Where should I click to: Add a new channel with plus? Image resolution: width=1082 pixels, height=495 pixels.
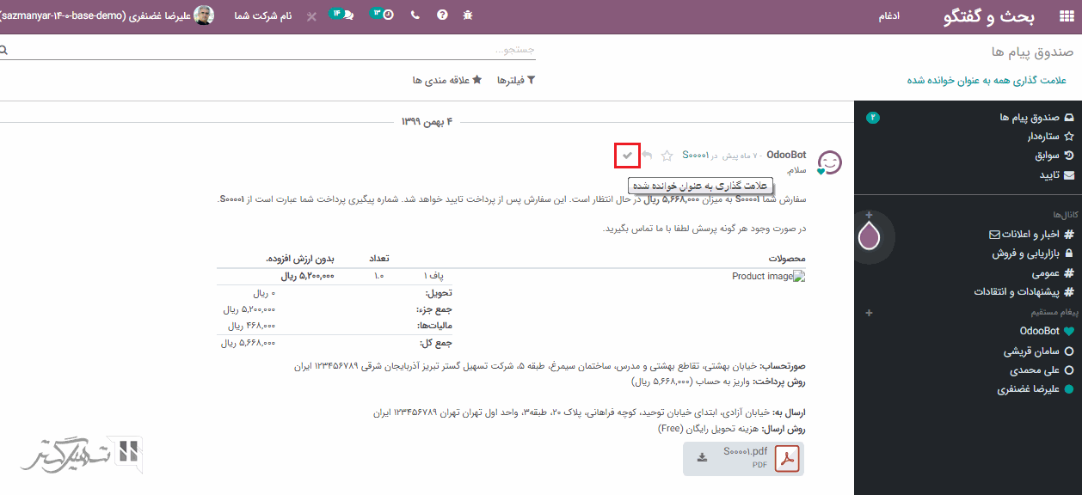pyautogui.click(x=869, y=214)
